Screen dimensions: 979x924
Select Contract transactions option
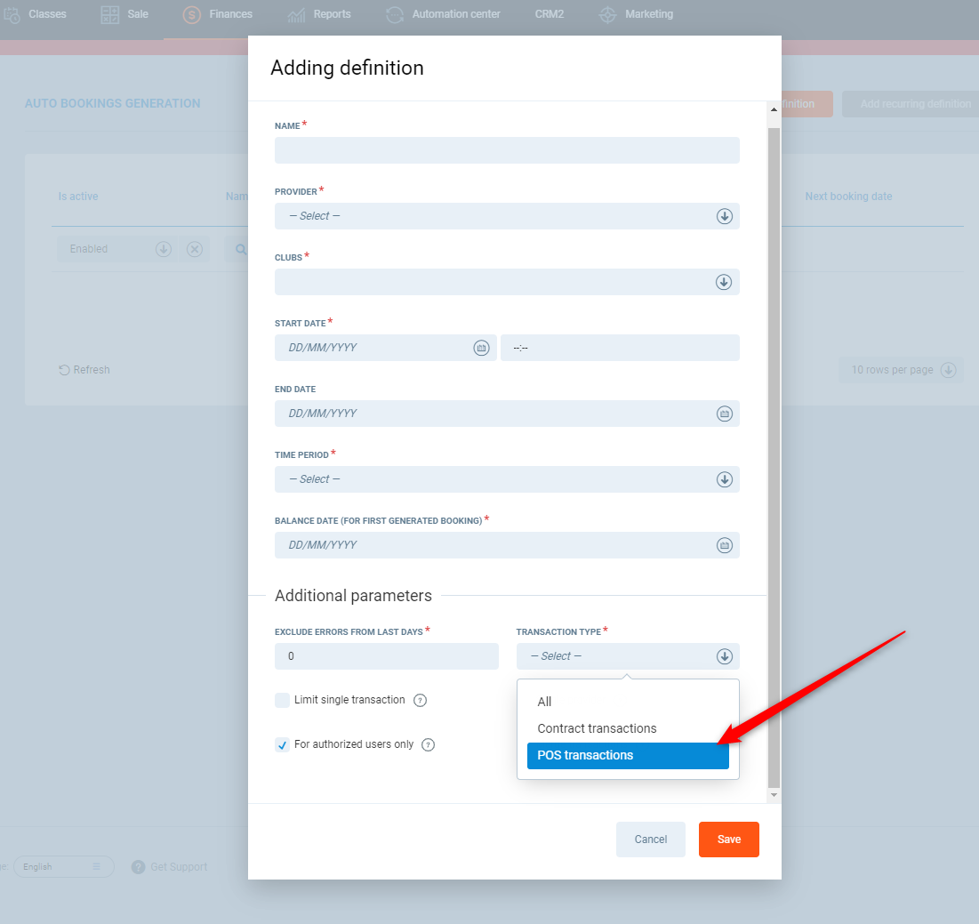597,728
